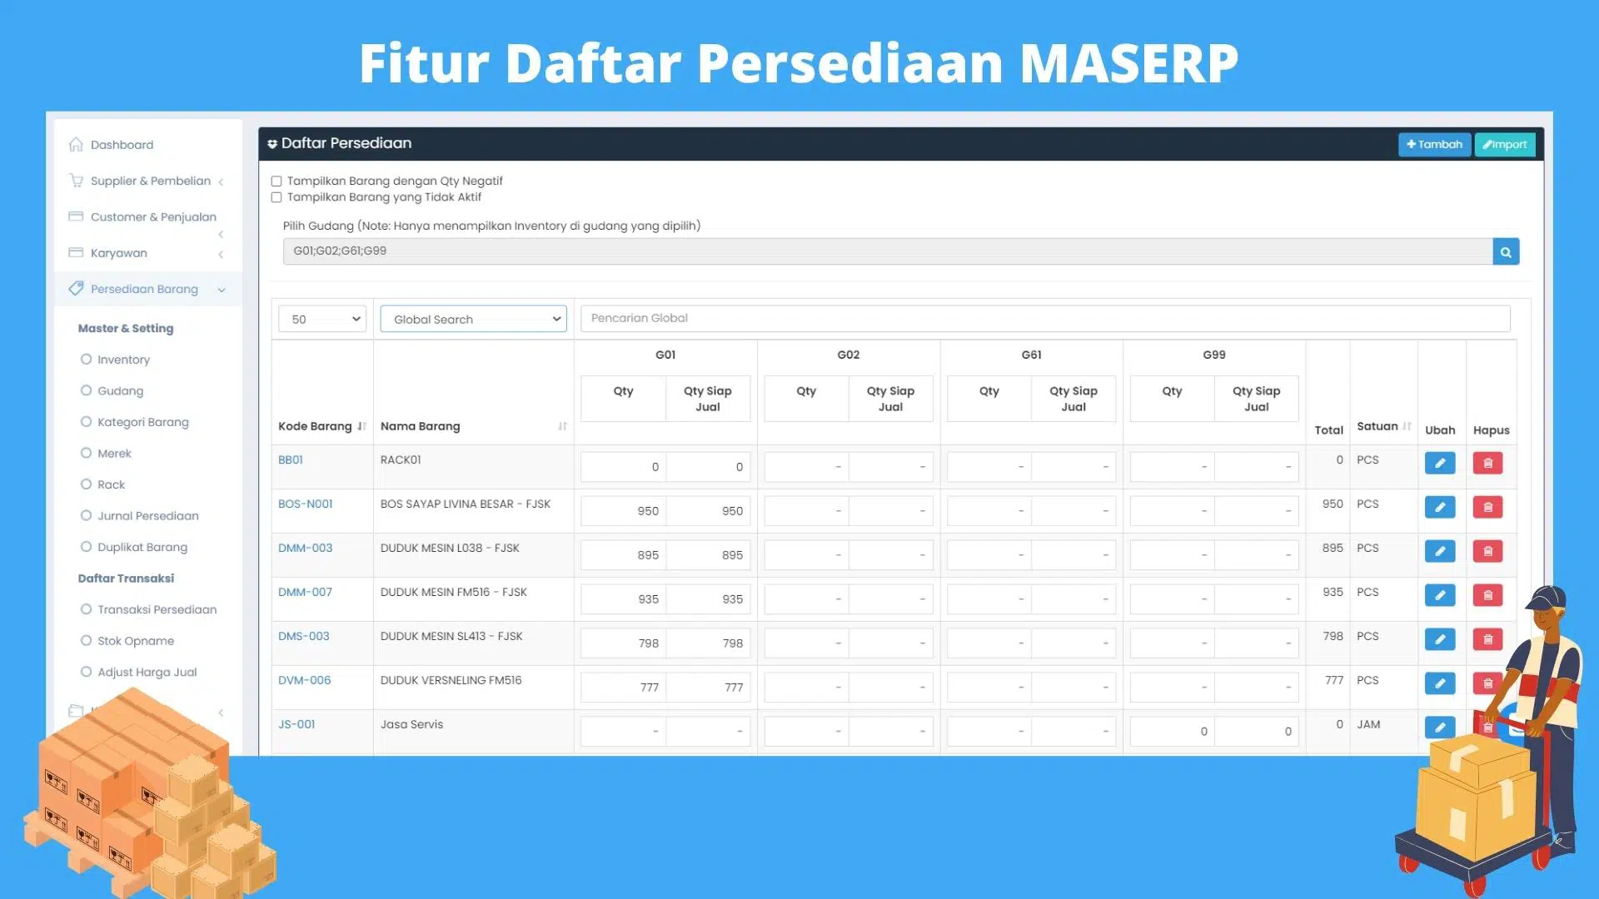Click the Tambah button
Screen dimensions: 1599x899
[1434, 145]
